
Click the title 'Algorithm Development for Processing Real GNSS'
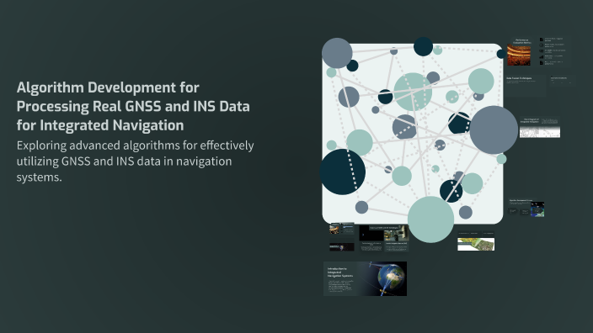(x=133, y=106)
